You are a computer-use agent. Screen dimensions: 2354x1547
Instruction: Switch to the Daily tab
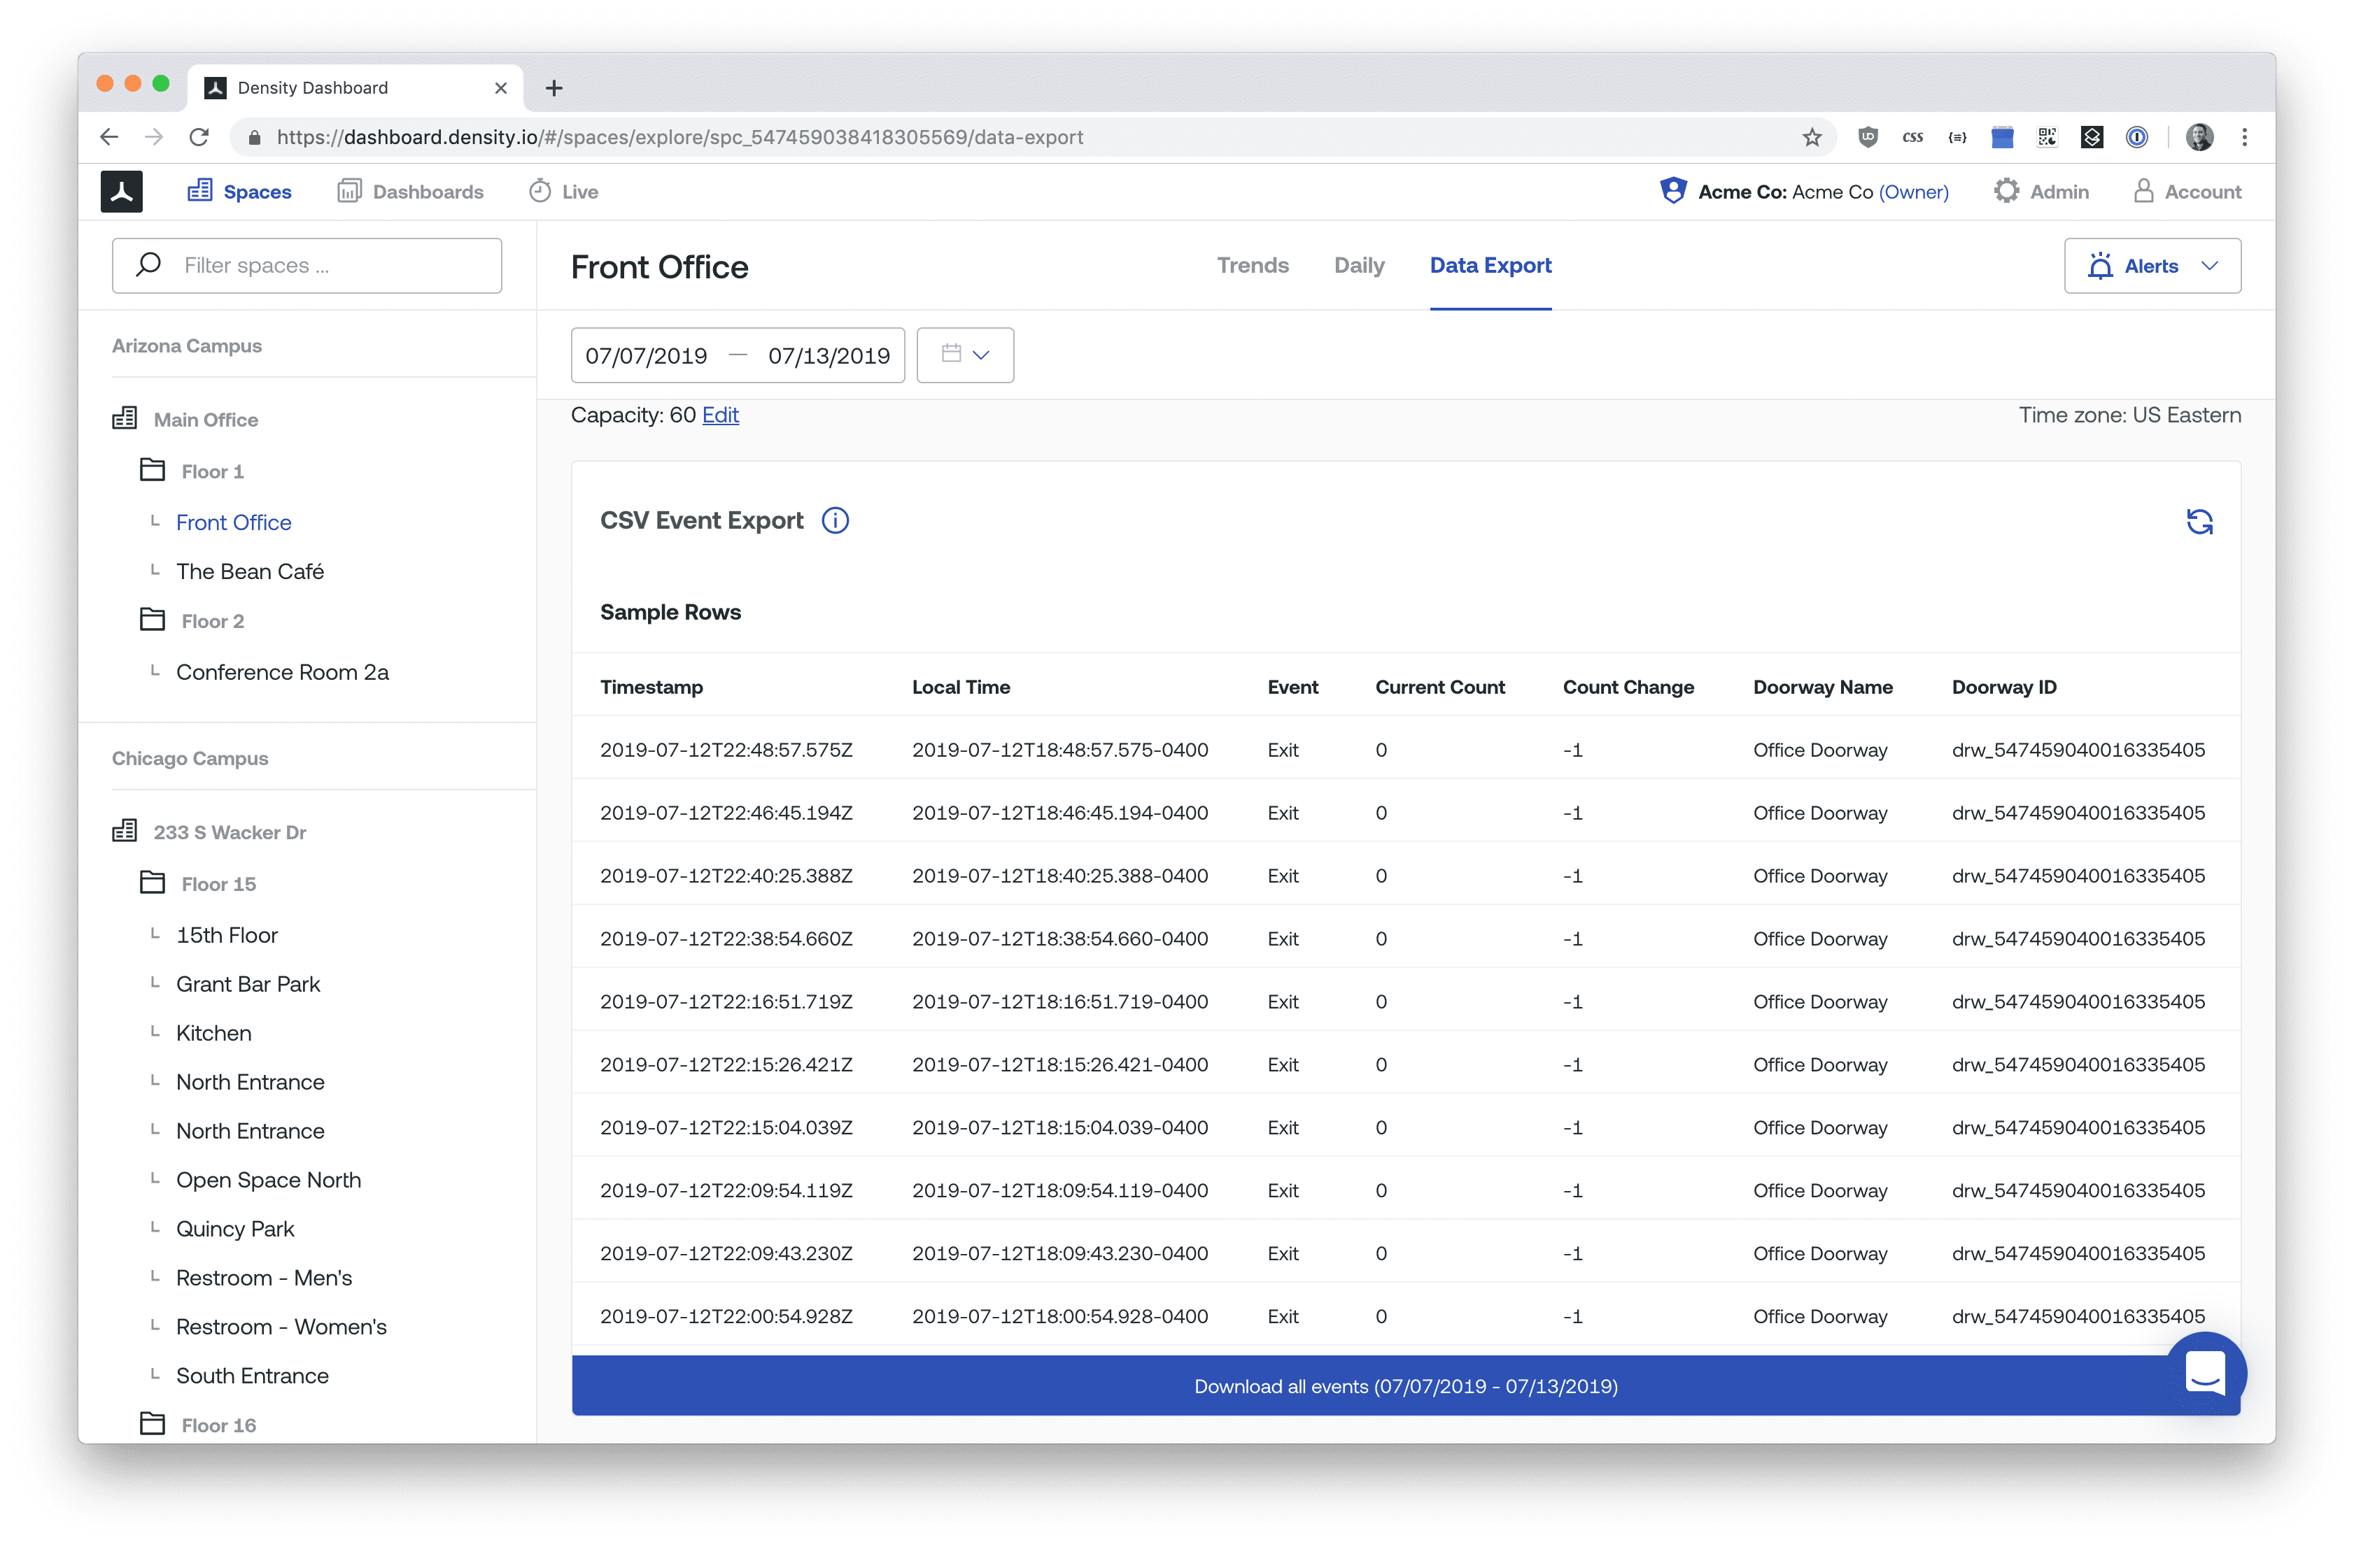pos(1359,265)
